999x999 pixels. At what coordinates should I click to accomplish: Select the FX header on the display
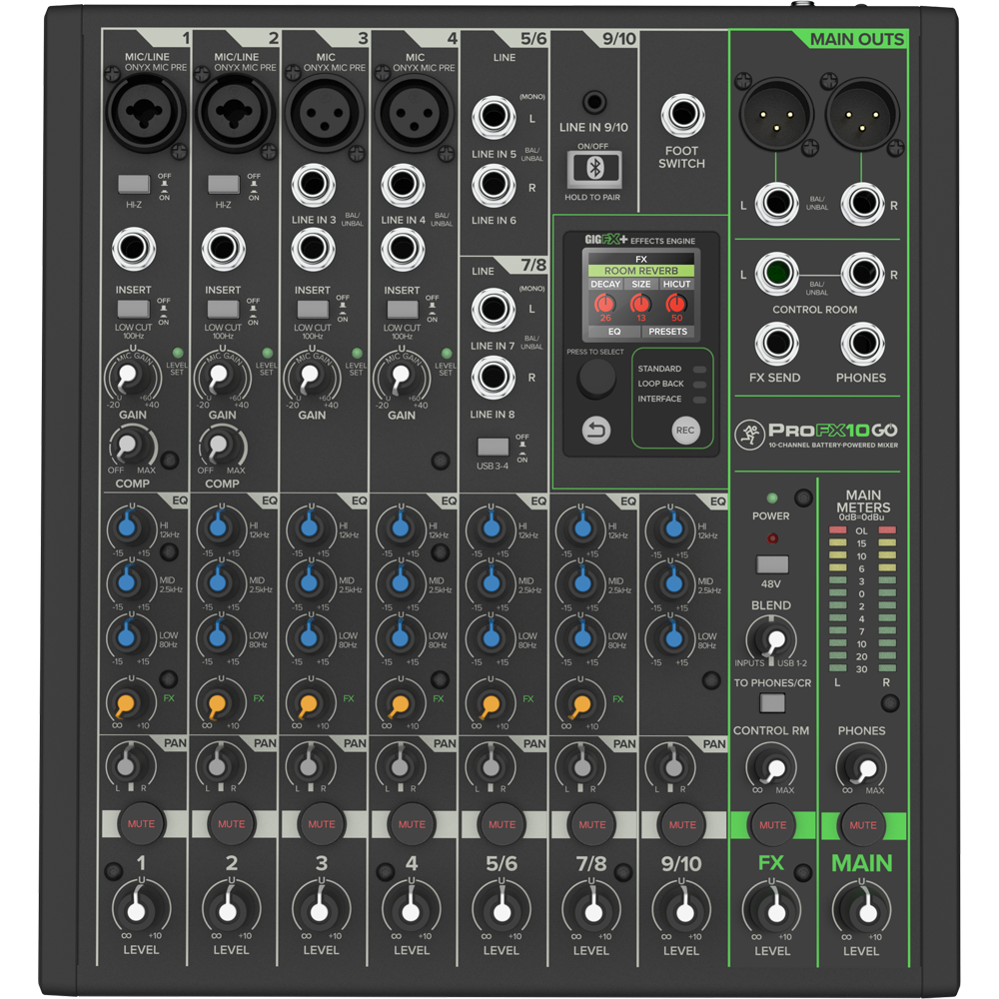pyautogui.click(x=642, y=260)
